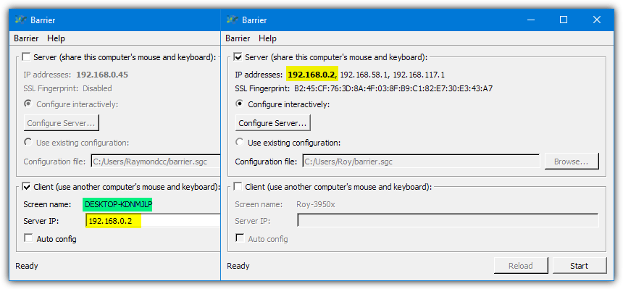Click the Ready status in the right window

pos(238,266)
